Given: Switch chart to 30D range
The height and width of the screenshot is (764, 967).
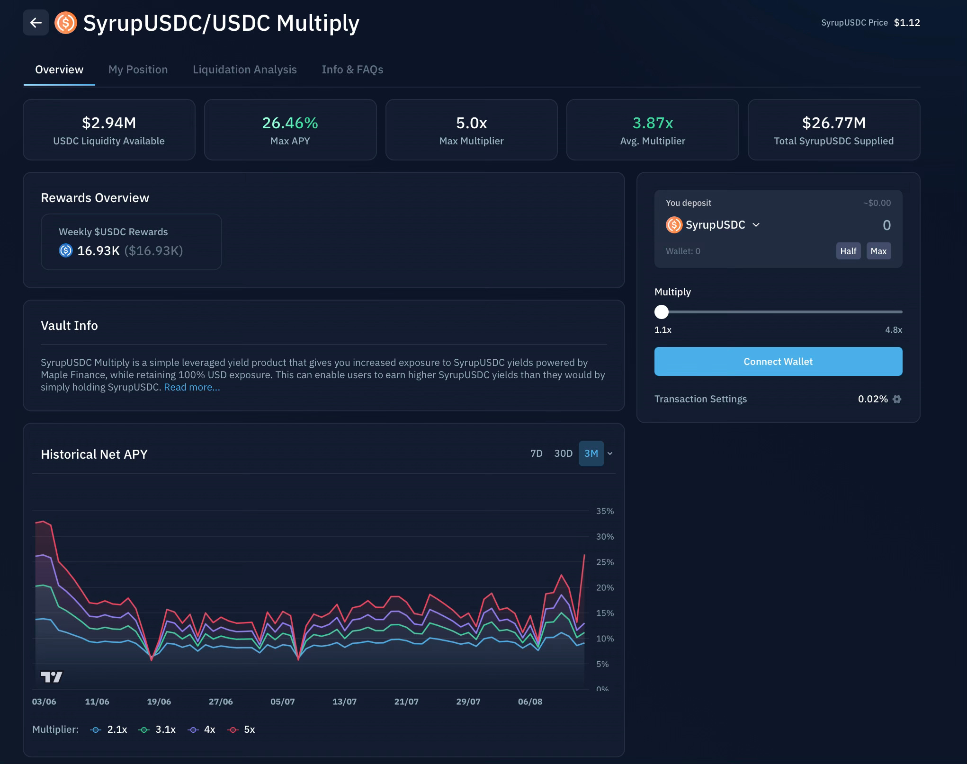Looking at the screenshot, I should (563, 453).
